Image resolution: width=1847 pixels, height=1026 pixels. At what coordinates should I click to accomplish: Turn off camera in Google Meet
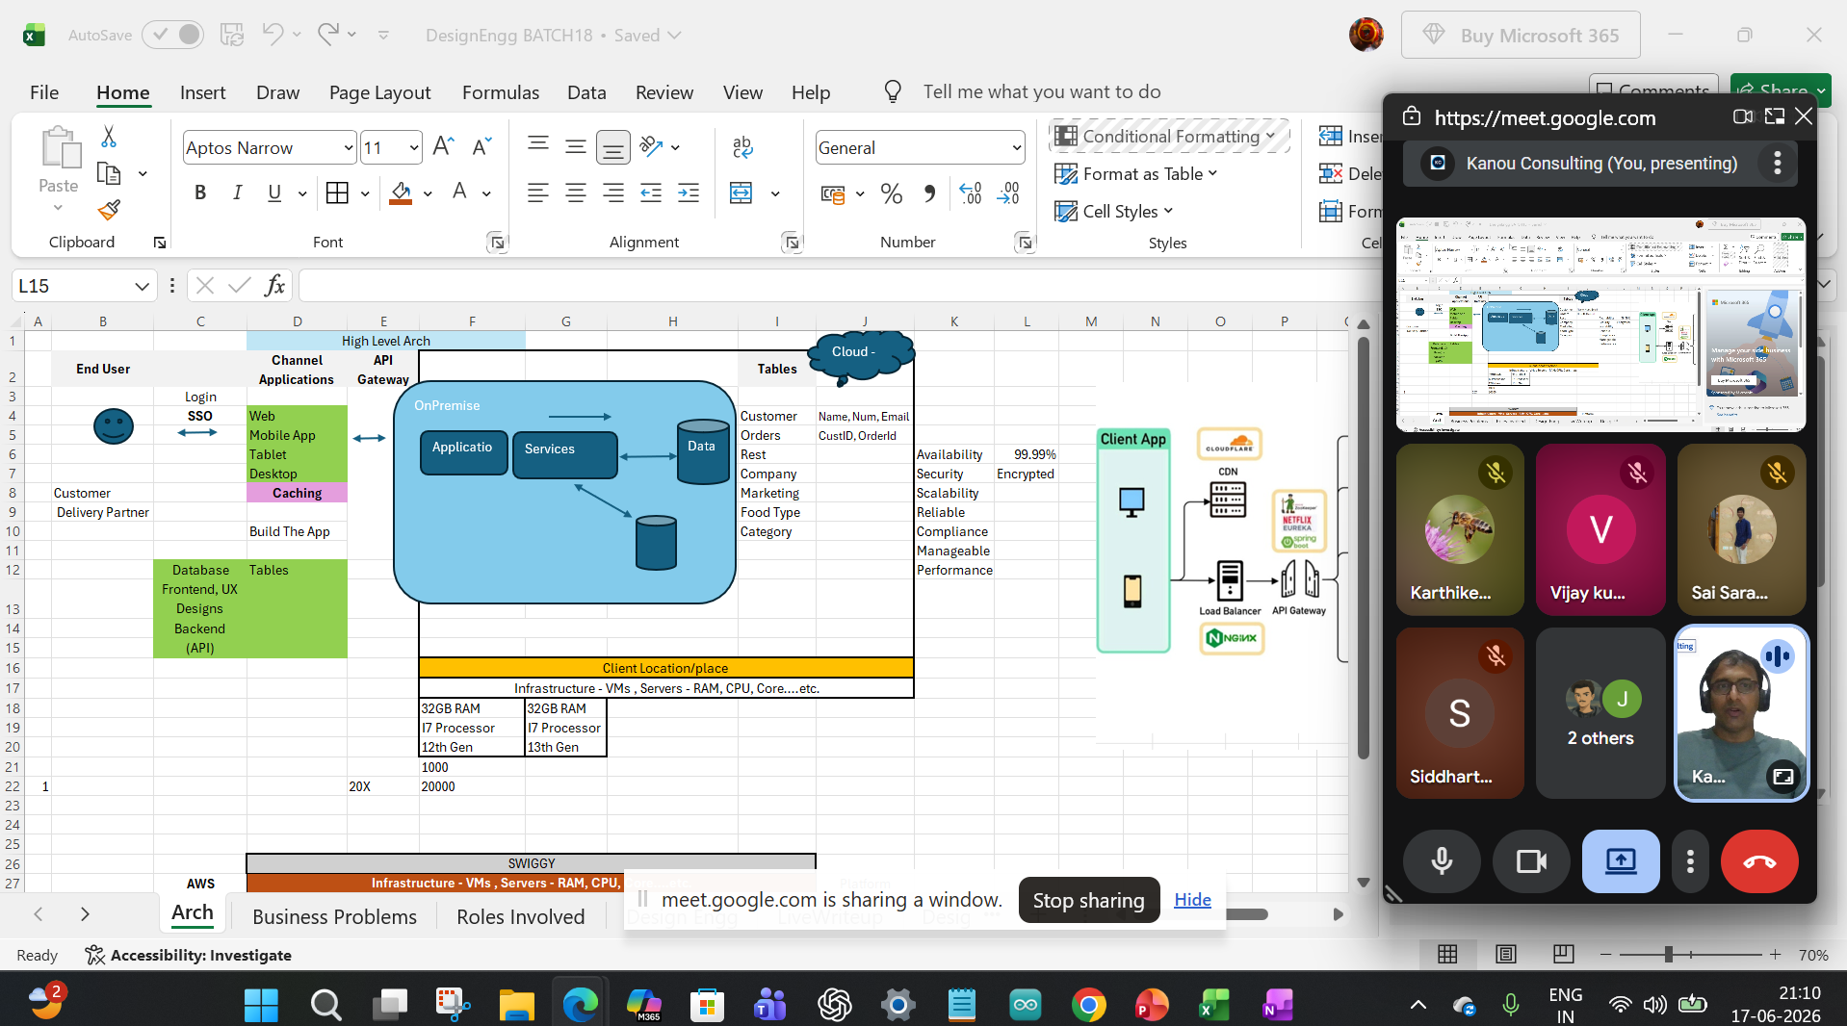pos(1531,860)
